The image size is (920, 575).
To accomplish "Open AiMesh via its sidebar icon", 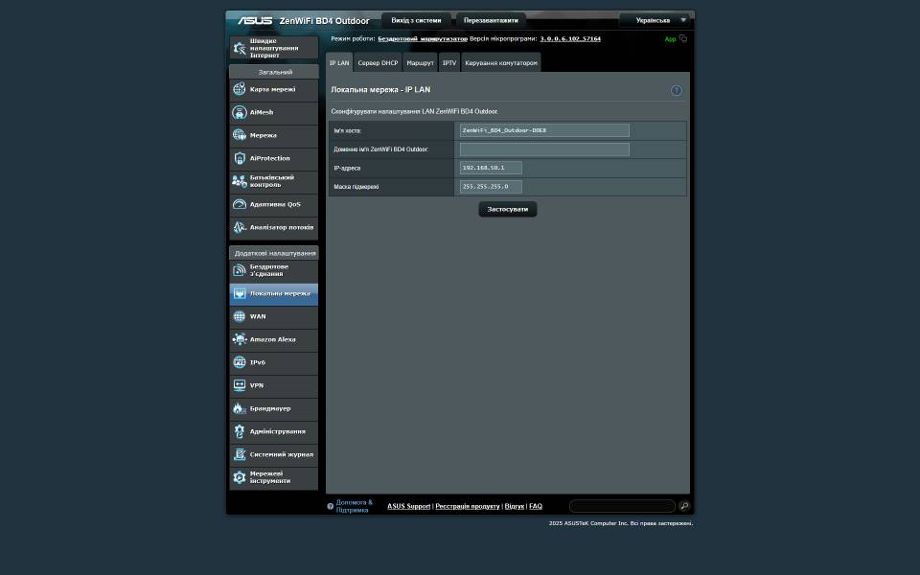I will tap(240, 112).
